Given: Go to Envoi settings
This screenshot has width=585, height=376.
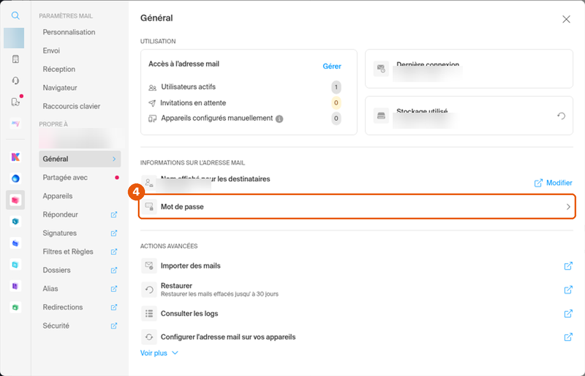Looking at the screenshot, I should click(51, 51).
